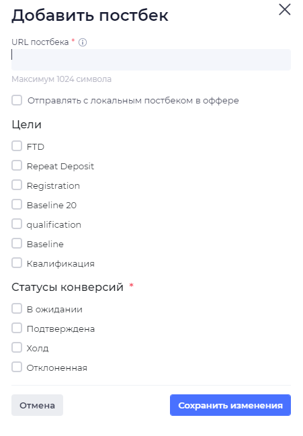Viewport: 303px width, 436px height.
Task: Enable Отправлять с локальным постбеком в оффере
Action: (x=17, y=100)
